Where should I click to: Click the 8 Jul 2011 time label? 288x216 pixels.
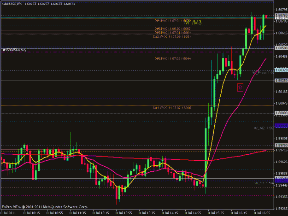[8, 213]
